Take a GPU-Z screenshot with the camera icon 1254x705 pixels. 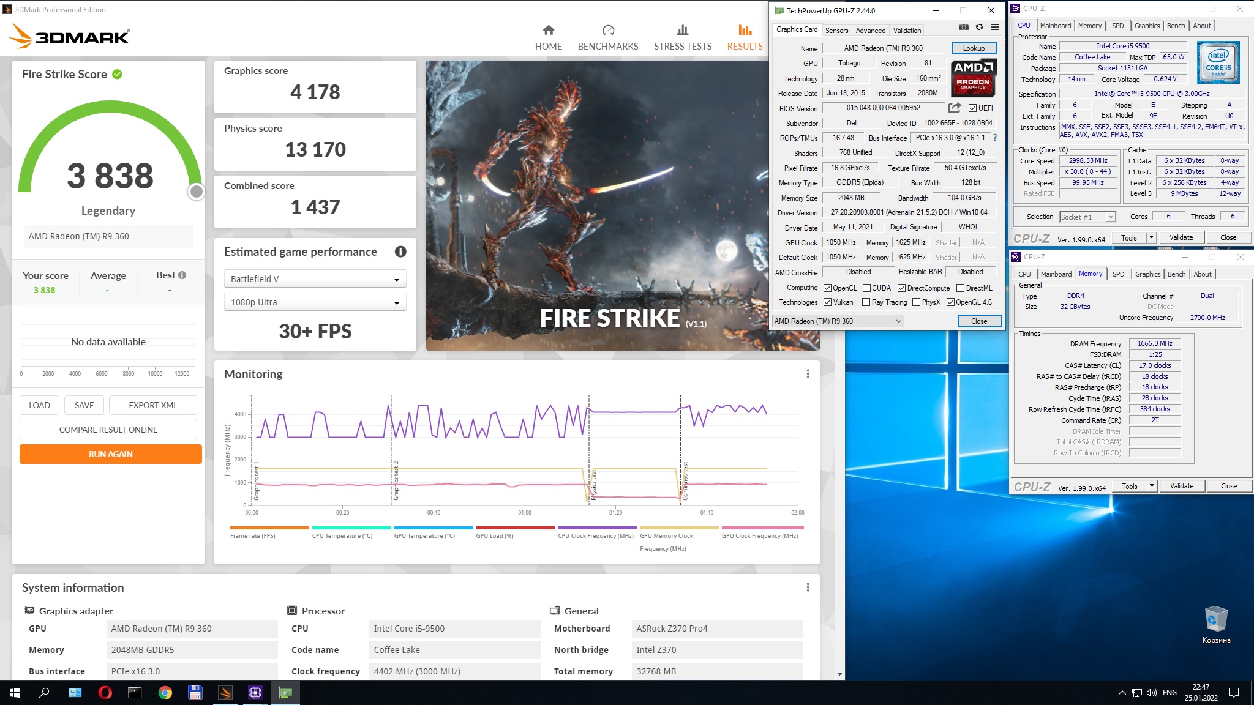(x=963, y=27)
